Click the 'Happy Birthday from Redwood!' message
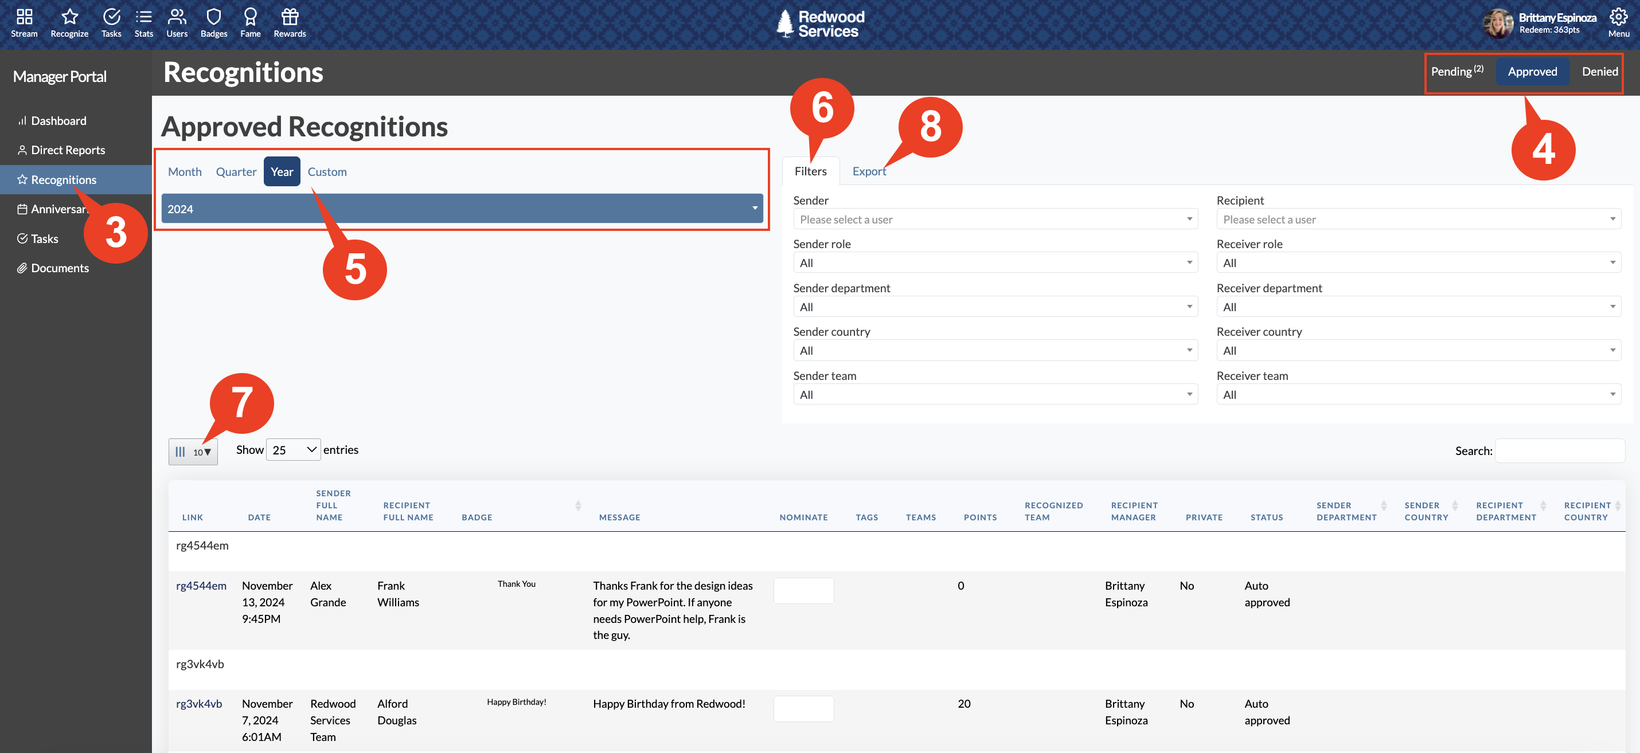The width and height of the screenshot is (1640, 753). (x=669, y=704)
